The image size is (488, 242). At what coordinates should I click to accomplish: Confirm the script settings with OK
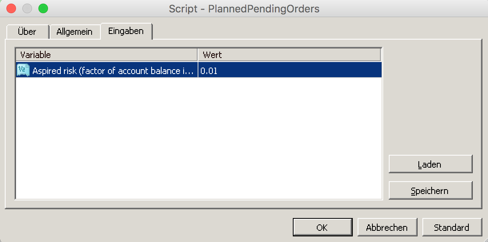[x=322, y=227]
